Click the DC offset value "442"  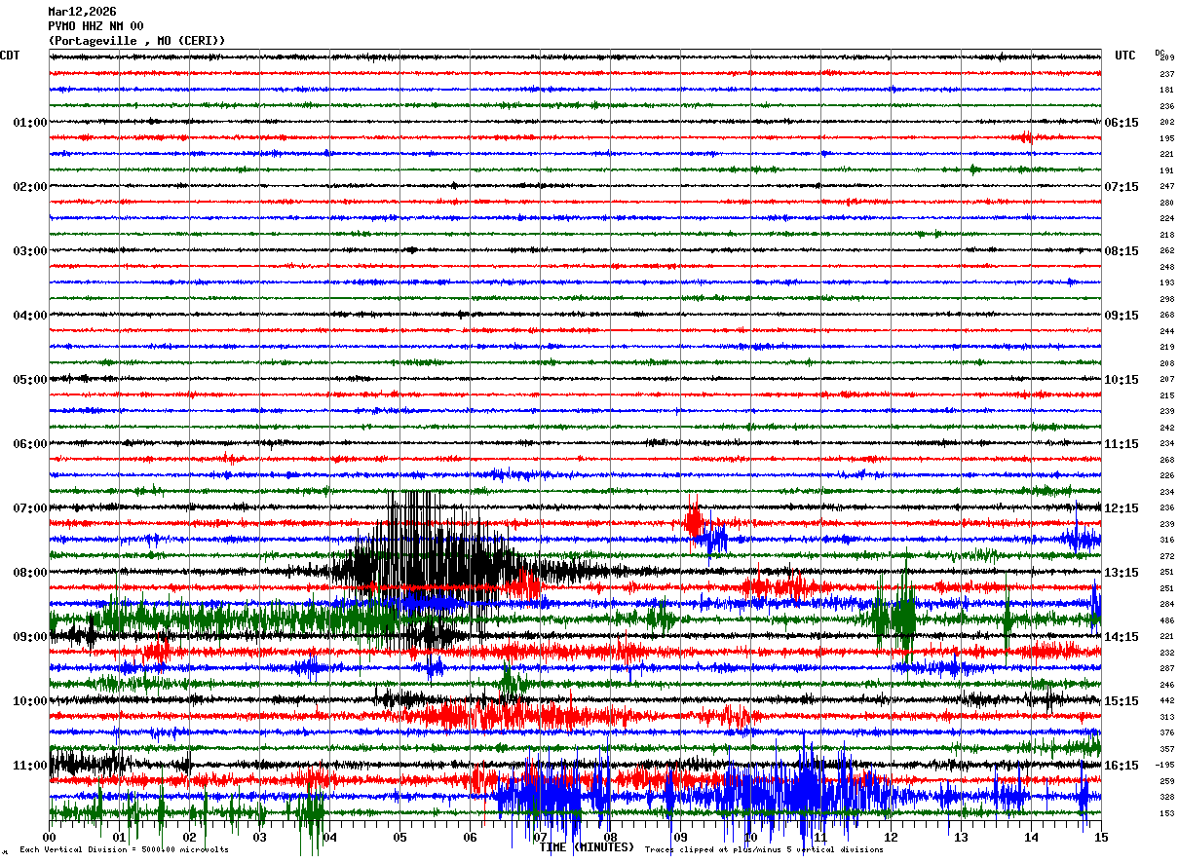pyautogui.click(x=1166, y=701)
